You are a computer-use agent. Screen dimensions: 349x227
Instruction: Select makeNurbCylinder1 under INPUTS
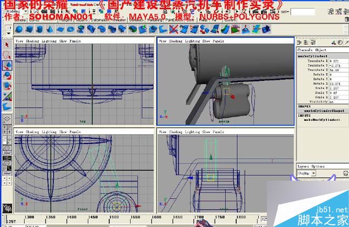(x=322, y=120)
